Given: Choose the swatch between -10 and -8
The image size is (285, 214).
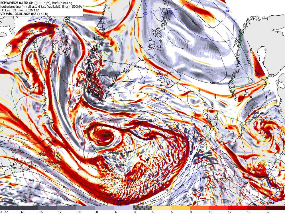Looking at the screenshot, I should pyautogui.click(x=85, y=208).
